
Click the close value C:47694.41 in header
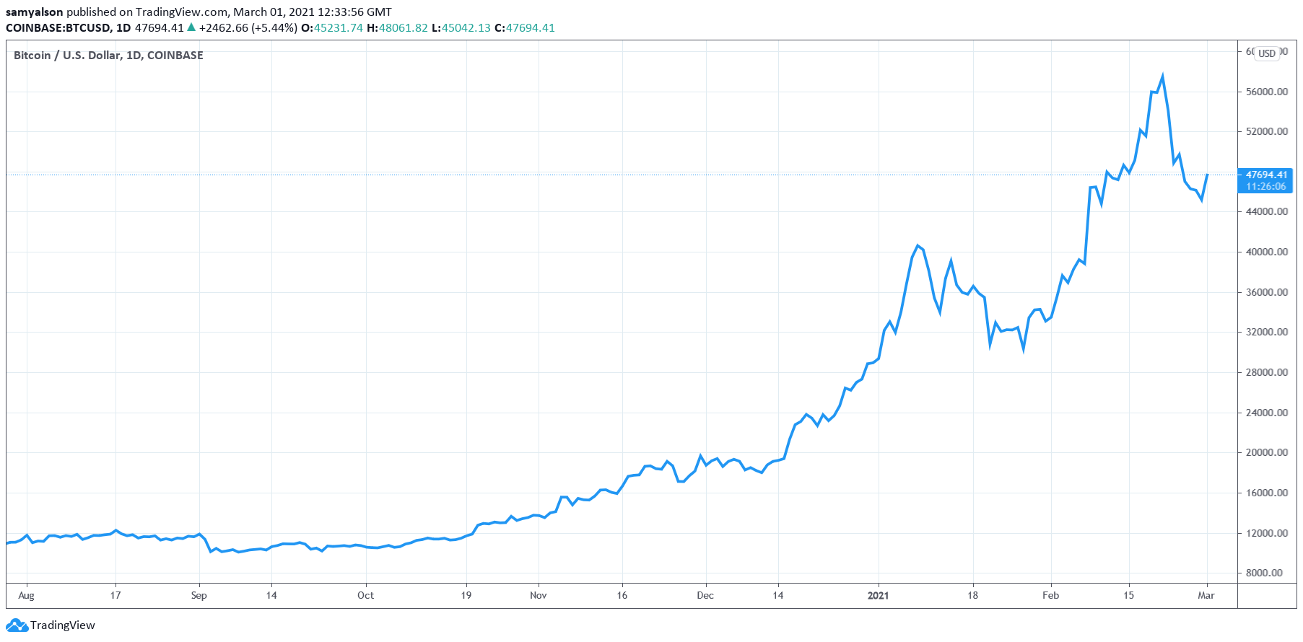pos(525,28)
